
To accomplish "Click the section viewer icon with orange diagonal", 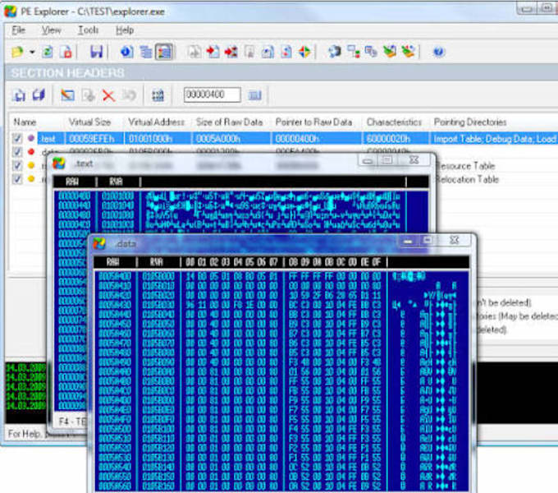I will 67,95.
